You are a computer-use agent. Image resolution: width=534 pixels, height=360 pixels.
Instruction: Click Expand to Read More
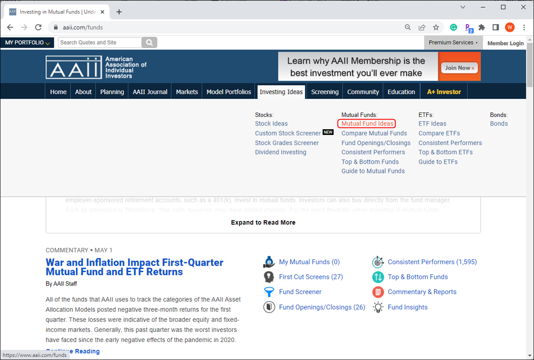pyautogui.click(x=263, y=222)
